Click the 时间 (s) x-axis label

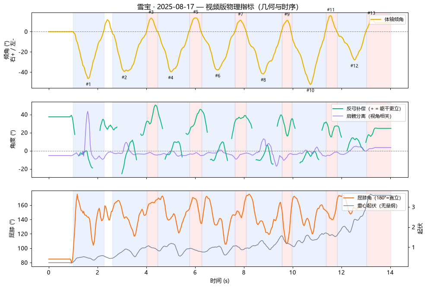(x=220, y=281)
